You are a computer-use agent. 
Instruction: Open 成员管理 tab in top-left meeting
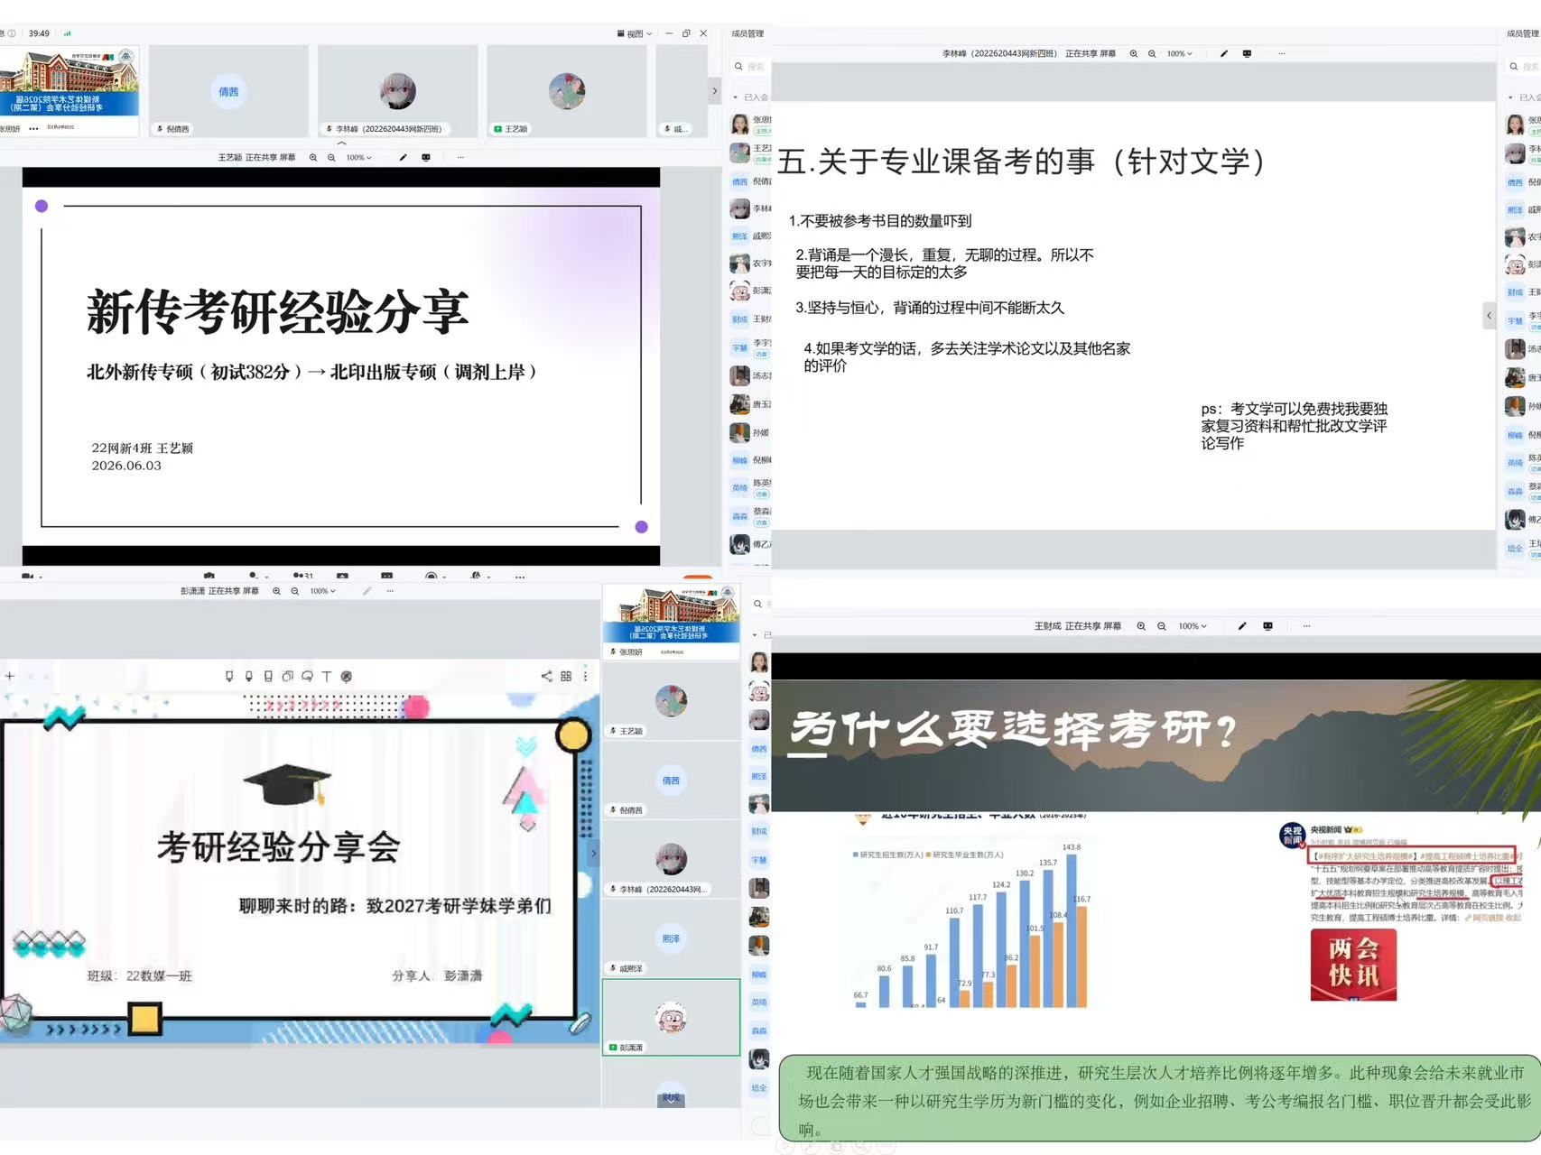click(747, 33)
